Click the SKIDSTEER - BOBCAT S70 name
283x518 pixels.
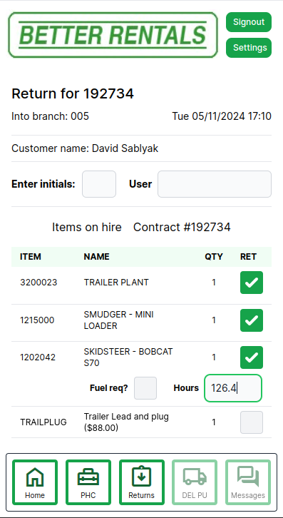click(128, 357)
